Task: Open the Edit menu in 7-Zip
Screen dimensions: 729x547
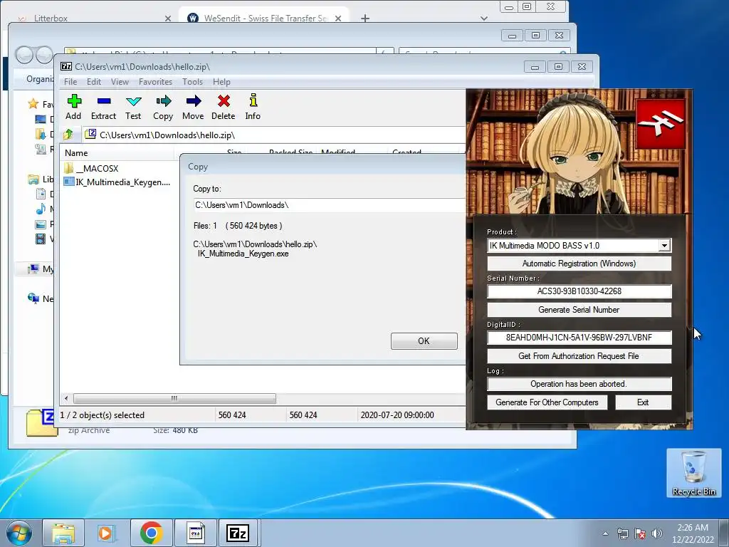Action: (x=94, y=82)
